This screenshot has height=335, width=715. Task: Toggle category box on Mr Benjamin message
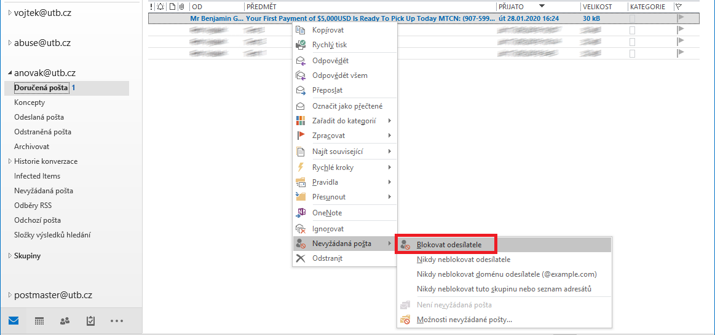tap(632, 18)
